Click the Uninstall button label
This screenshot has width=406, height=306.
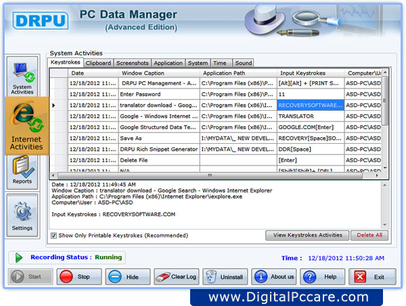(x=231, y=277)
